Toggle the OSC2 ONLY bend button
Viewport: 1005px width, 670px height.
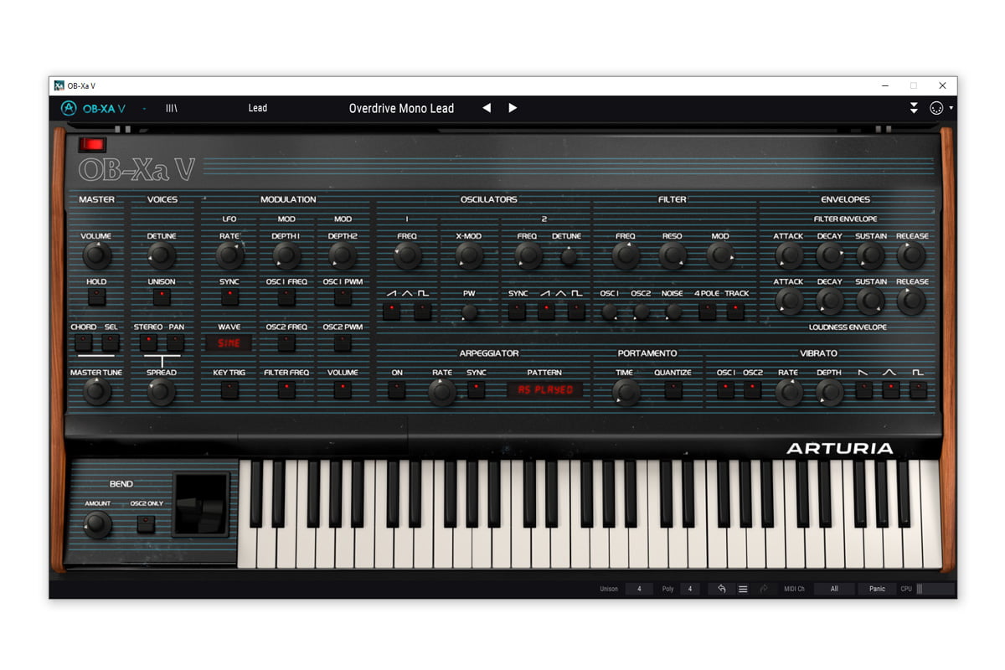pyautogui.click(x=147, y=524)
